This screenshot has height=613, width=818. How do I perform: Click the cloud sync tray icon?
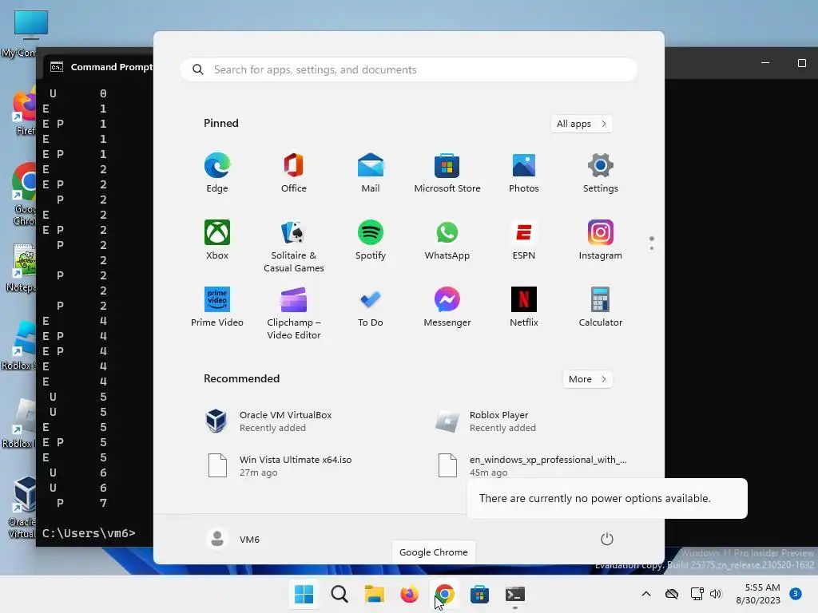[x=672, y=594]
